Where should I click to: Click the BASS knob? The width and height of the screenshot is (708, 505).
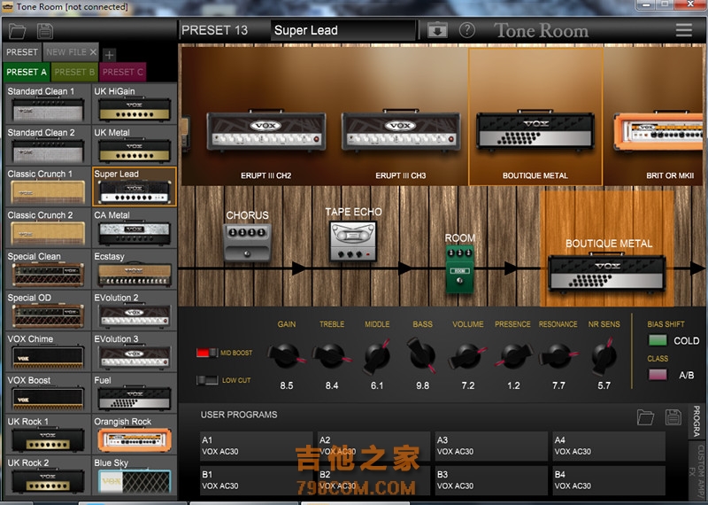(x=423, y=355)
